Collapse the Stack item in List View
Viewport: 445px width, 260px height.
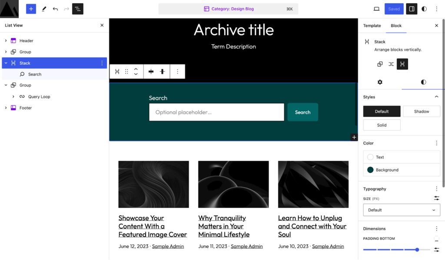click(6, 63)
